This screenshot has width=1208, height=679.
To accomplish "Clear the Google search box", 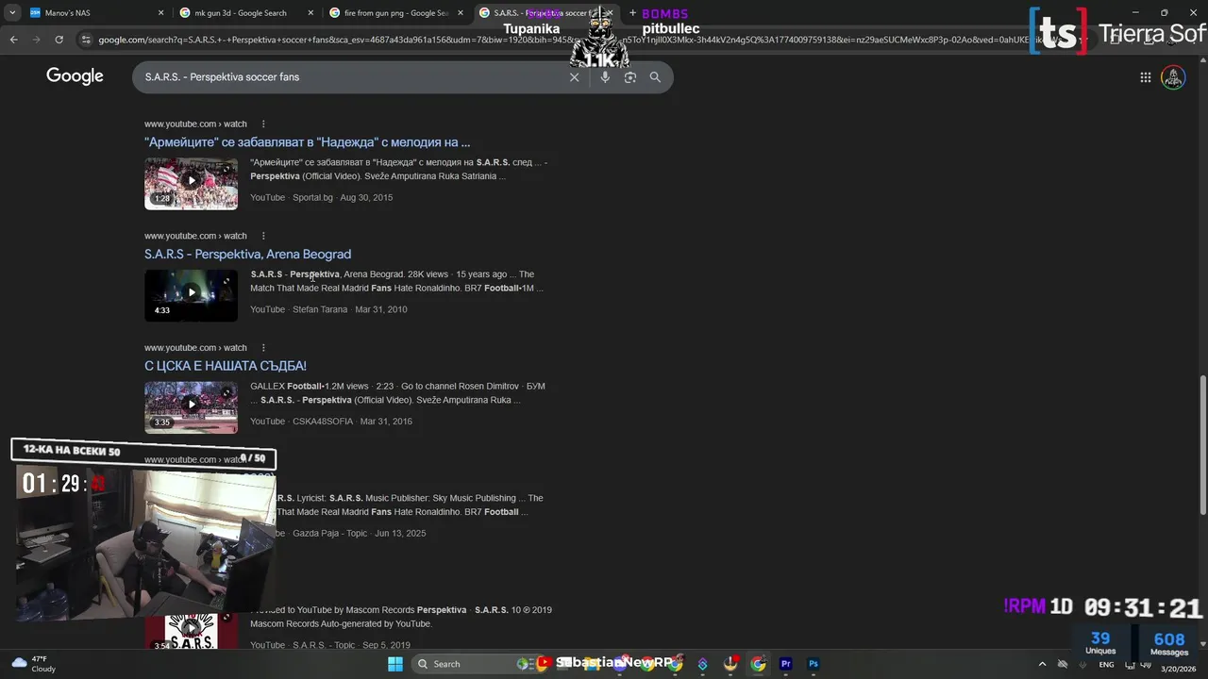I will coord(574,77).
